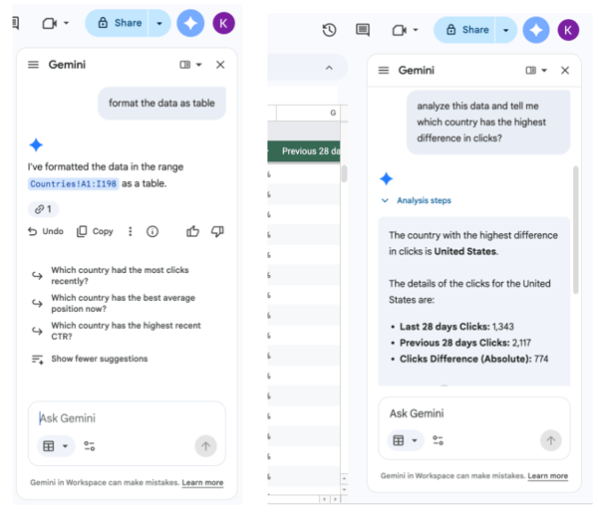Select column G header
The height and width of the screenshot is (521, 598).
(309, 113)
